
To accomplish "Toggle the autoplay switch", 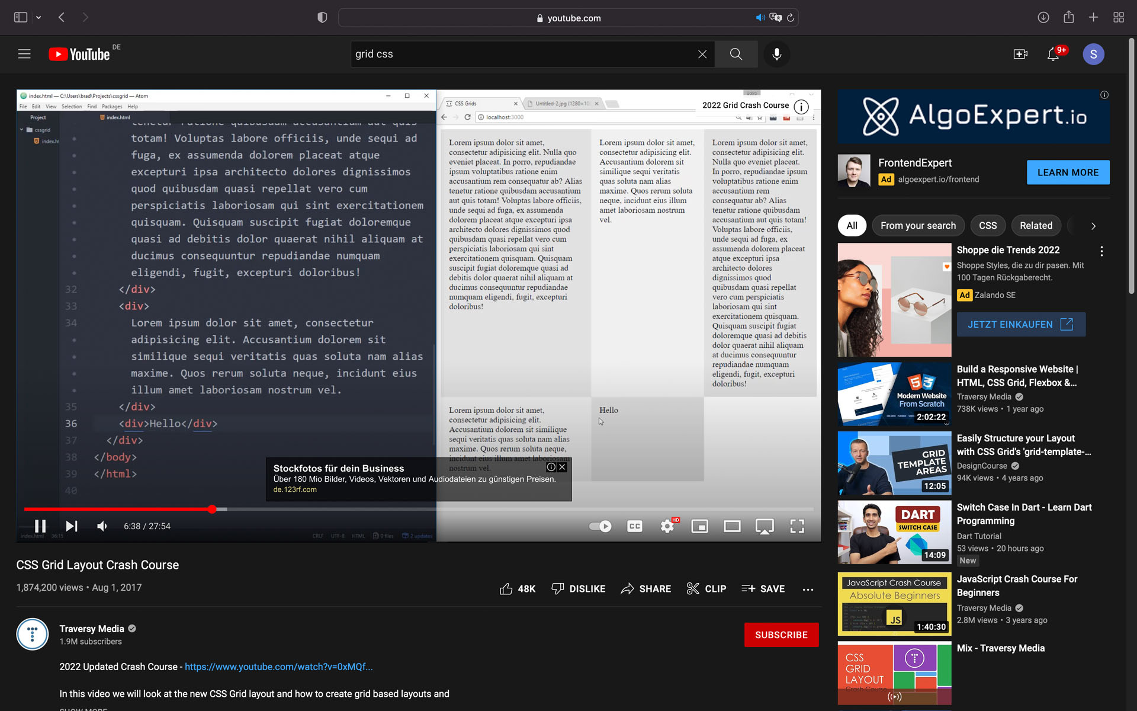I will (600, 526).
